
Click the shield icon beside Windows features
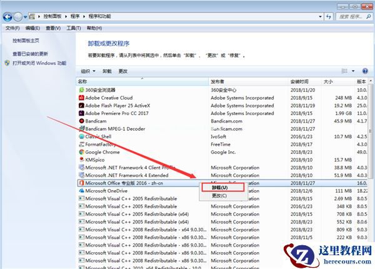7,63
